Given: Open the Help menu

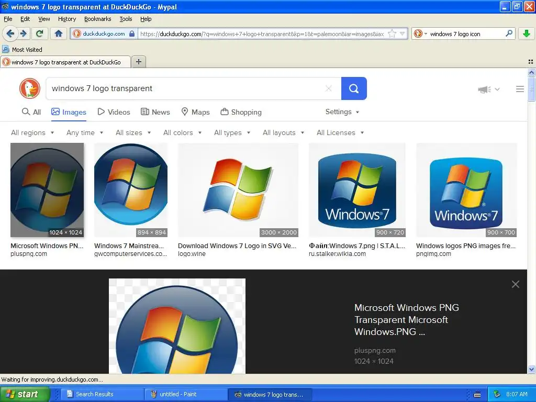Looking at the screenshot, I should click(146, 19).
